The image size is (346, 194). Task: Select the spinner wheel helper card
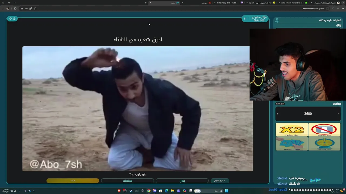pos(324,144)
